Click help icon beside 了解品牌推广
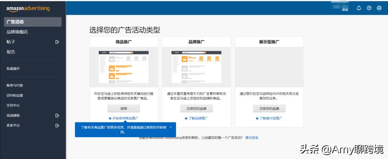The image size is (388, 159). click(186, 118)
